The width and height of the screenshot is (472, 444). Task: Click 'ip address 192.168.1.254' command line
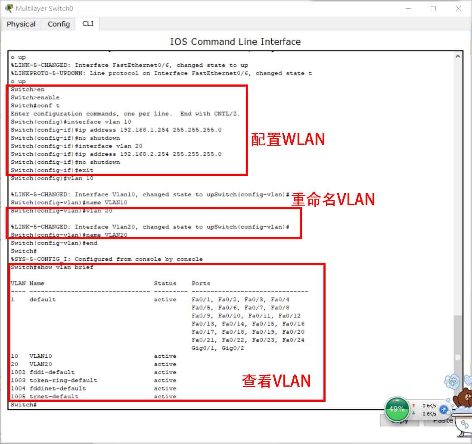coord(116,130)
